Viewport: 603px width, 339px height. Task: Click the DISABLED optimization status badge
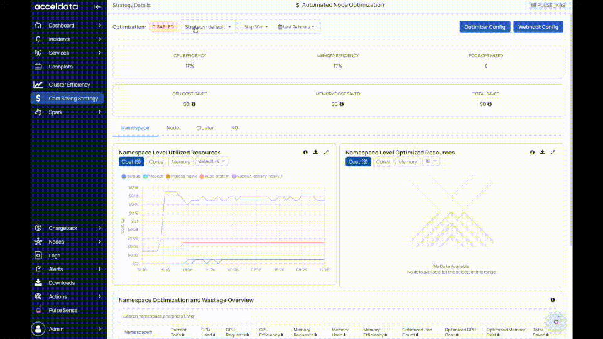click(x=163, y=27)
